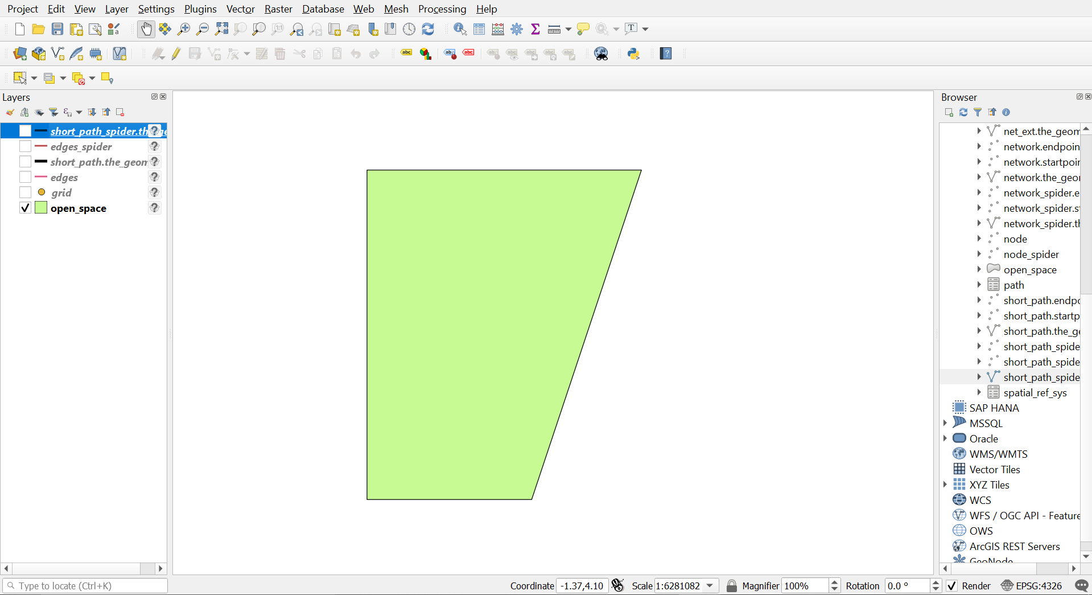Select the spatial_ref_sys table
This screenshot has height=595, width=1092.
click(1035, 392)
